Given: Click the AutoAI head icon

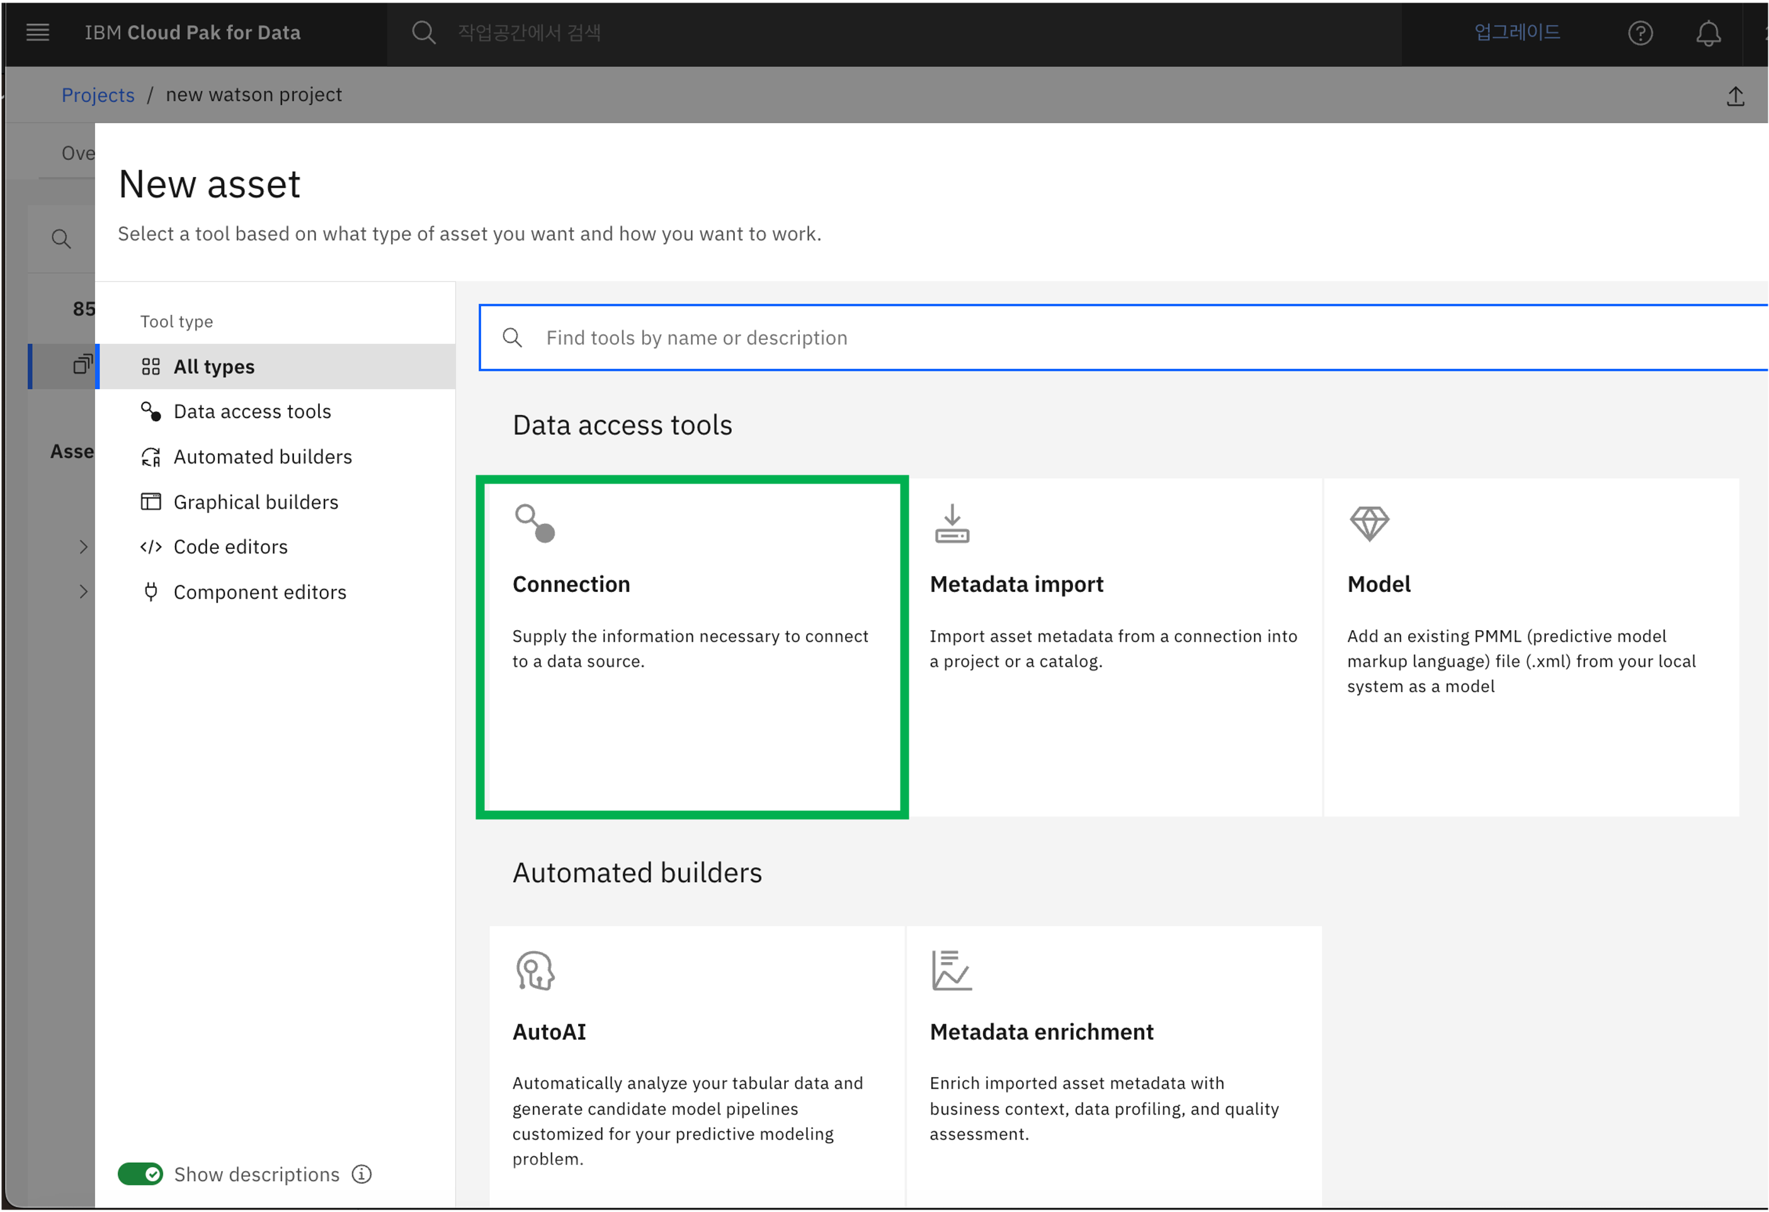Looking at the screenshot, I should pyautogui.click(x=535, y=971).
